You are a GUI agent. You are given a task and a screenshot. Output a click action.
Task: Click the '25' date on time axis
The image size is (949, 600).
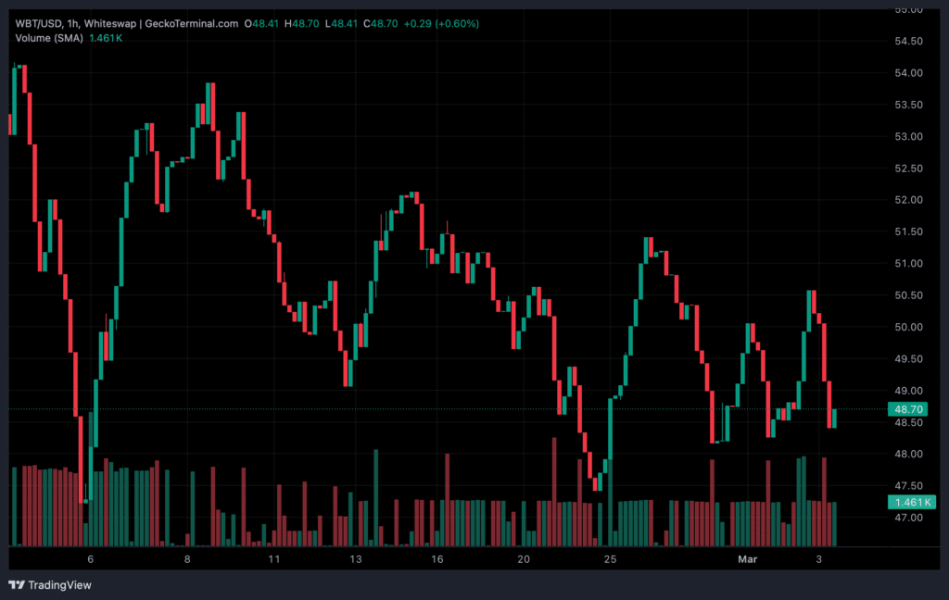610,560
